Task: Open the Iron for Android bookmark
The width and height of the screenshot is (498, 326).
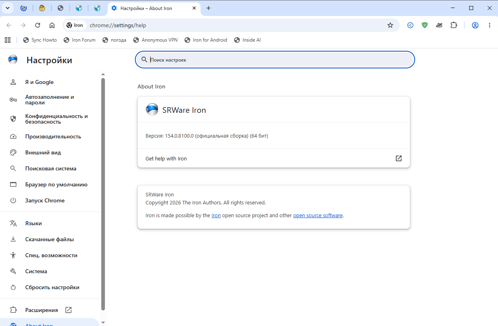Action: pos(206,40)
